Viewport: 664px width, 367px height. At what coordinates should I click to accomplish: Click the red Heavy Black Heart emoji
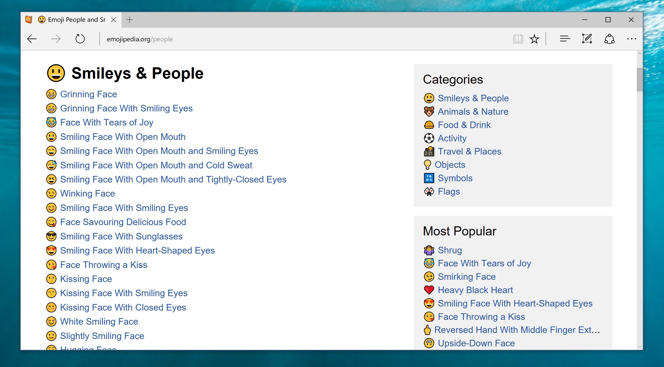[429, 290]
